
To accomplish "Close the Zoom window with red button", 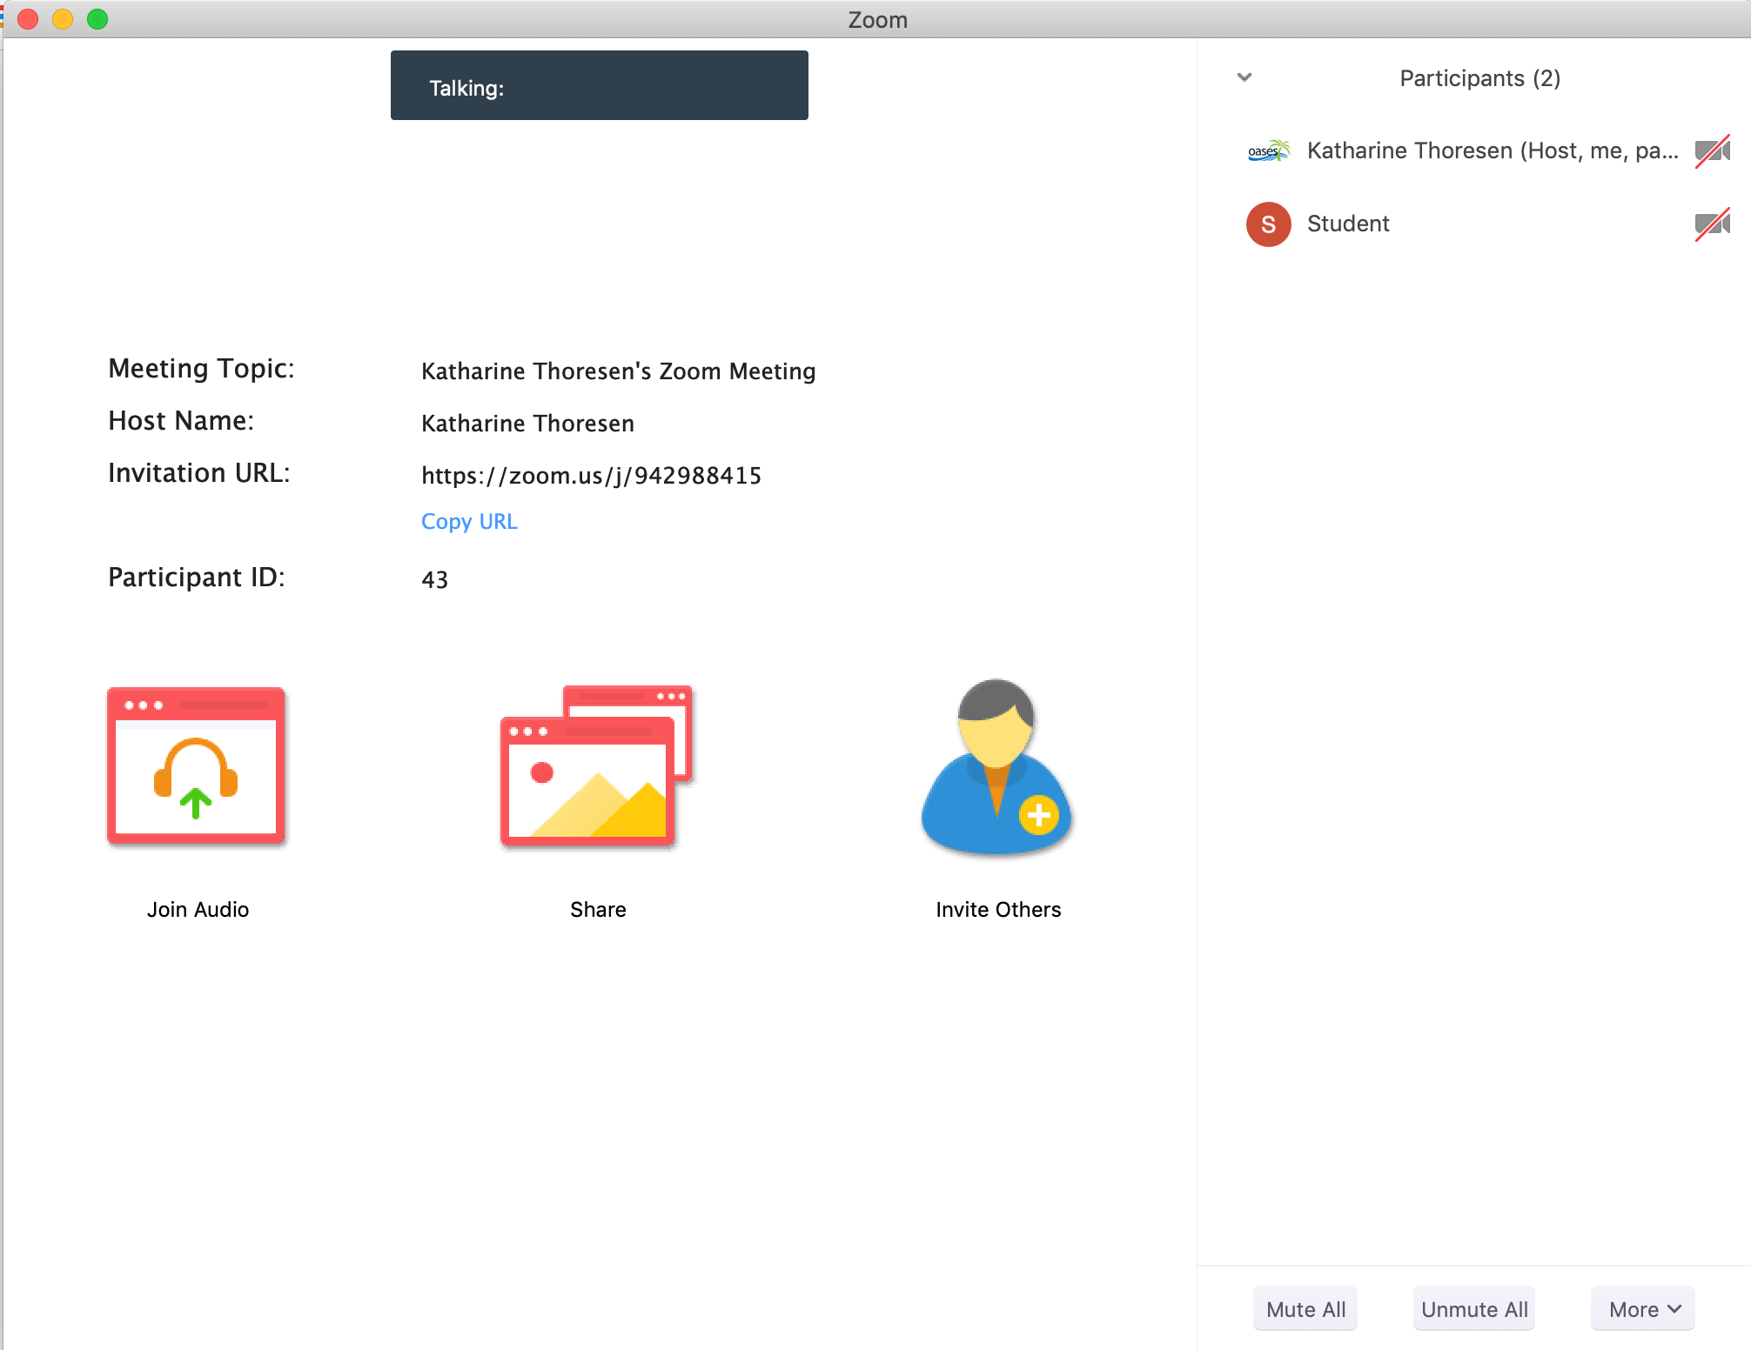I will pyautogui.click(x=28, y=19).
